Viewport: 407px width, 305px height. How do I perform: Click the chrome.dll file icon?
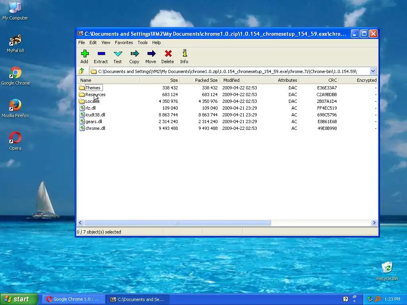click(82, 128)
